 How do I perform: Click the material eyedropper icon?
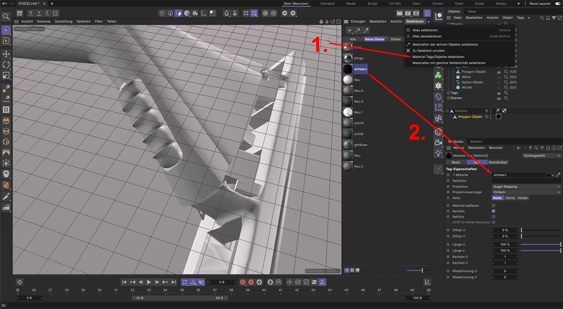366,31
